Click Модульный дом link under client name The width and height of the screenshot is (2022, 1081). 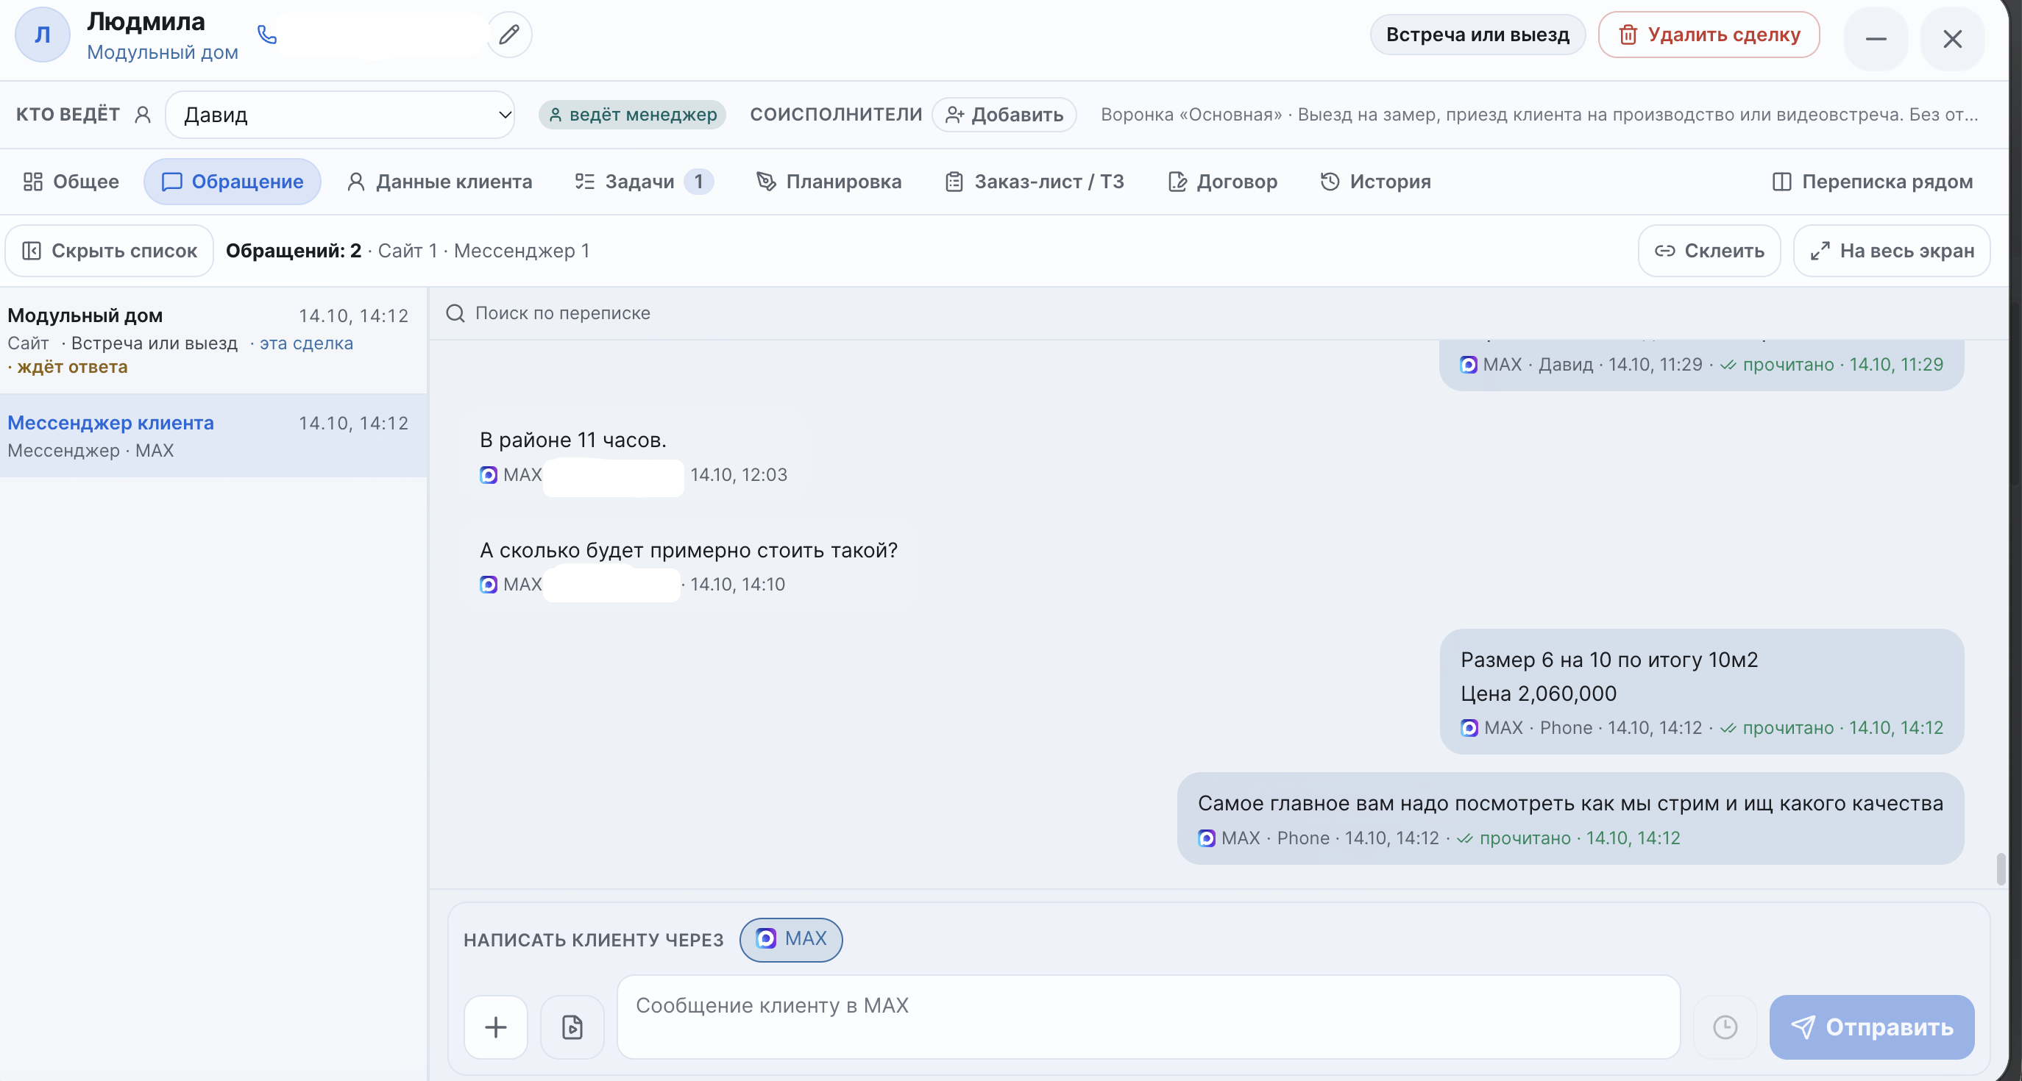163,51
